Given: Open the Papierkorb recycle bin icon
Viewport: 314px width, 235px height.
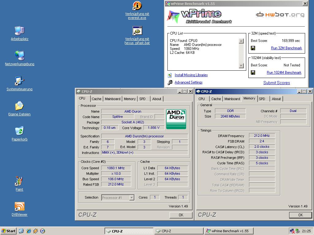Looking at the screenshot, I should [x=19, y=131].
